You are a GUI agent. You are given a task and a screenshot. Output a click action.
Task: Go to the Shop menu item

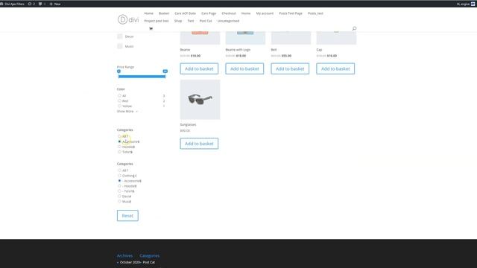click(178, 21)
